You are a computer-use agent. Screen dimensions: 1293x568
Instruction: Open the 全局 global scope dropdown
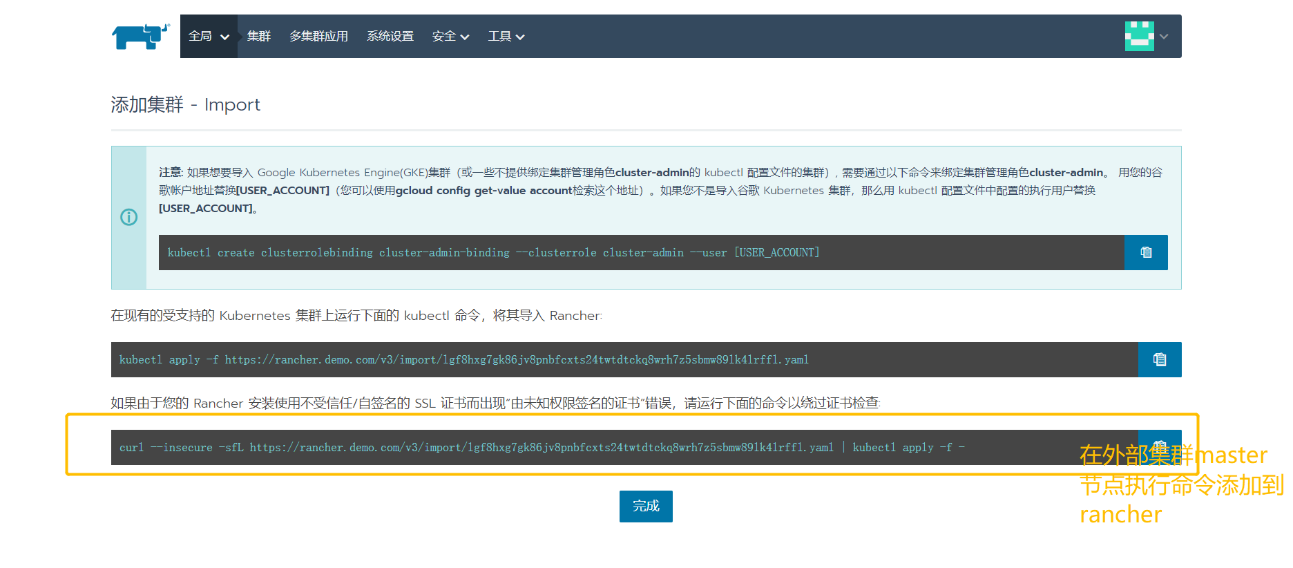coord(209,36)
